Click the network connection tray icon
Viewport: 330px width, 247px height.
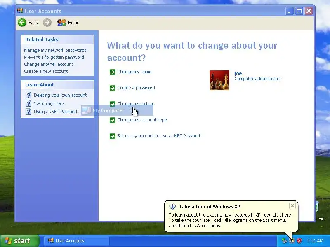[x=284, y=241]
